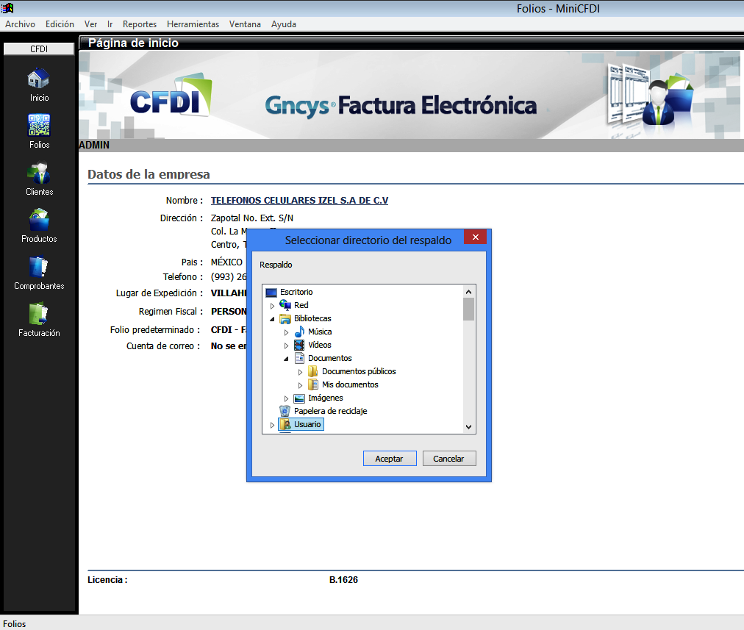This screenshot has width=744, height=630.
Task: Collapse the Documentos tree node
Action: [x=286, y=359]
